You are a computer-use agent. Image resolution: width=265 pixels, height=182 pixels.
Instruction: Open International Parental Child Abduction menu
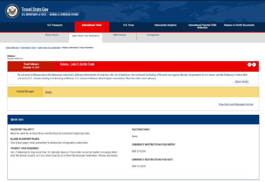click(x=202, y=26)
